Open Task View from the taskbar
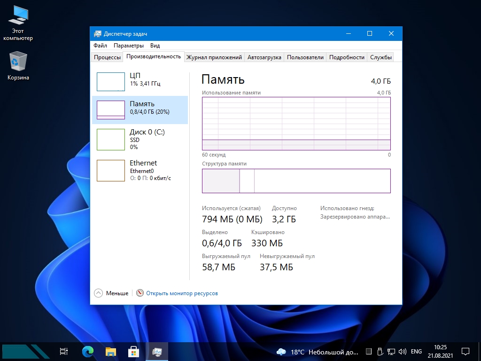This screenshot has height=361, width=481. (x=64, y=352)
